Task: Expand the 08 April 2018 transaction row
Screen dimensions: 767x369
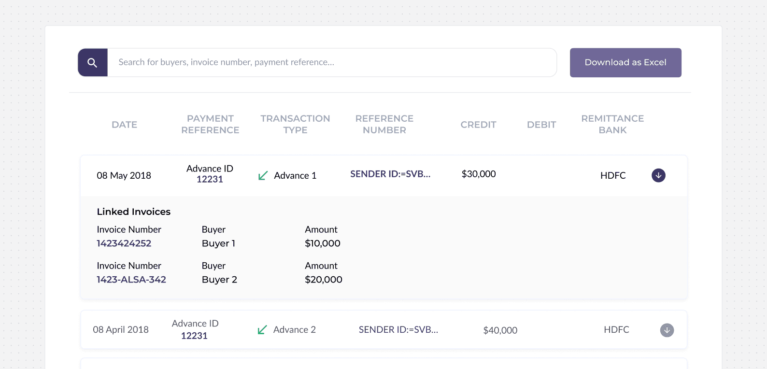Action: click(667, 330)
